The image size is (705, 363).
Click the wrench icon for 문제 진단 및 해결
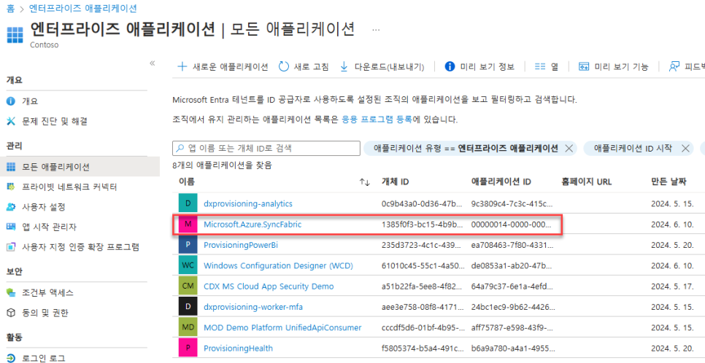[11, 121]
